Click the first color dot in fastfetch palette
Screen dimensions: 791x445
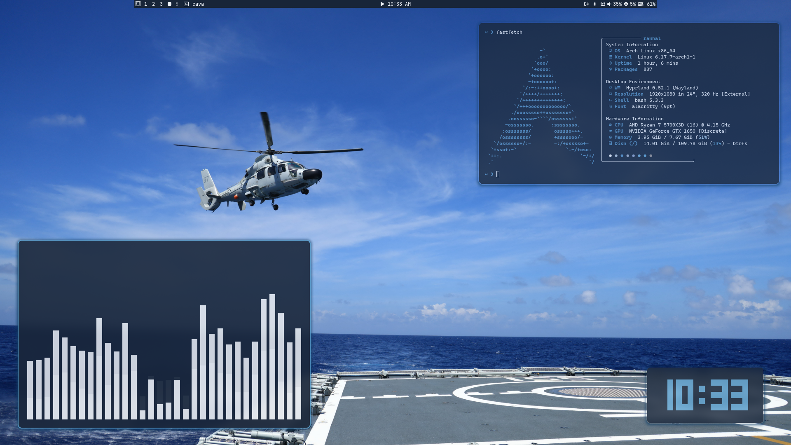click(x=610, y=156)
